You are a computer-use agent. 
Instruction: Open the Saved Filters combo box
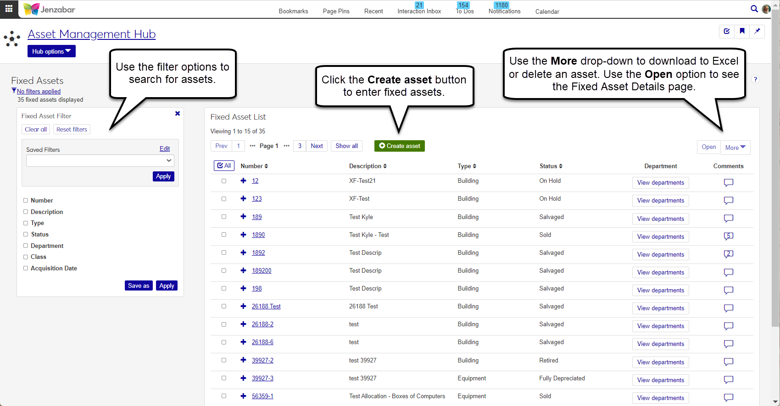(x=100, y=160)
